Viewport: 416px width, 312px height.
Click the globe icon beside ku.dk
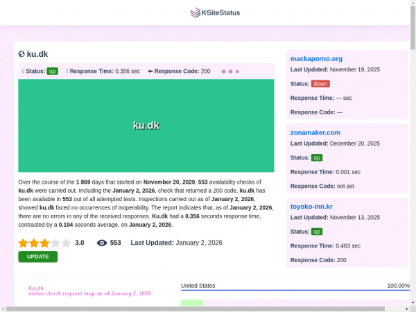pyautogui.click(x=21, y=54)
